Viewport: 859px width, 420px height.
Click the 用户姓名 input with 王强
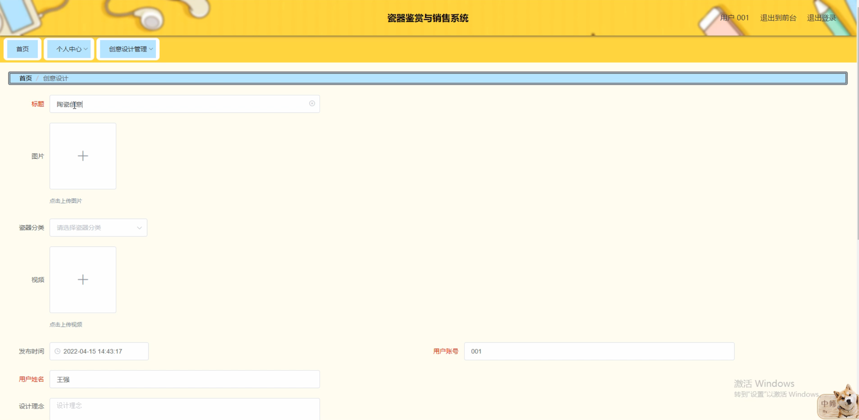185,379
